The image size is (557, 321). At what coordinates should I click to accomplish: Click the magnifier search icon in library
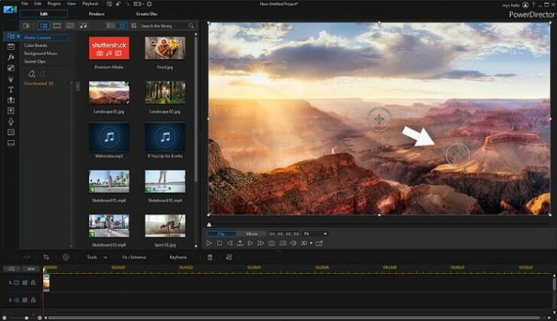pos(191,26)
